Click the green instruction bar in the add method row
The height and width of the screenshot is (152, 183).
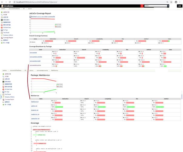59,107
